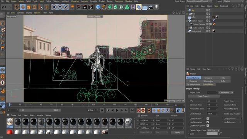Viewport: 247px width, 139px height.
Task: Disable Use Generators checkbox
Action: tap(208, 122)
